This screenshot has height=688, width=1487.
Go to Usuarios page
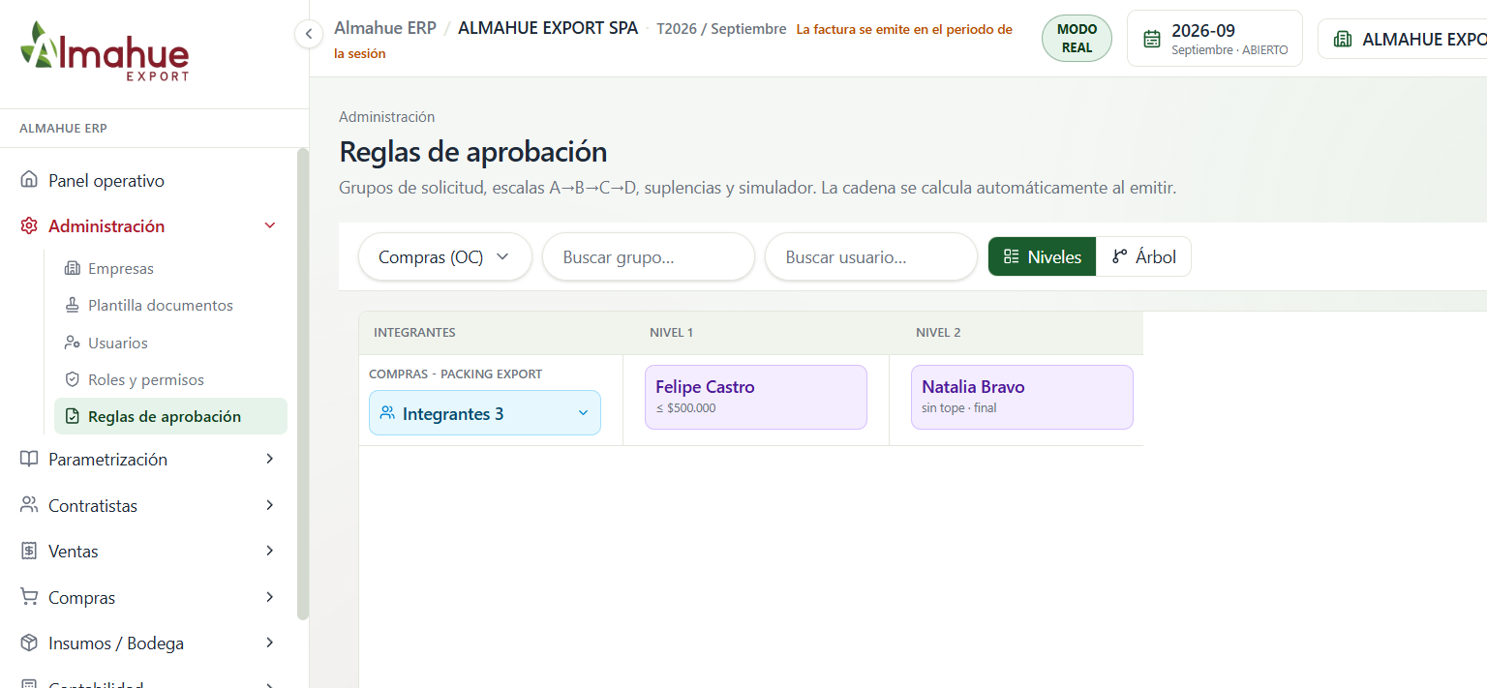(x=170, y=343)
